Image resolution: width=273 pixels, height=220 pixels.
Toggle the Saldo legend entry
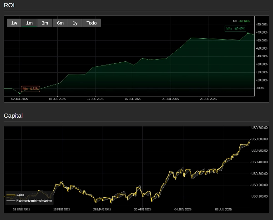20,195
